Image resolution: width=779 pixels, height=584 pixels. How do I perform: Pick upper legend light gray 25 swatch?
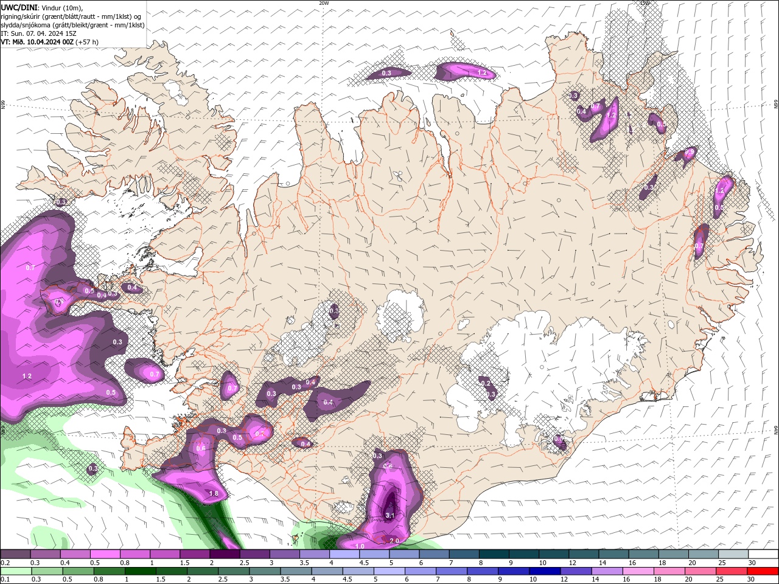click(x=733, y=554)
